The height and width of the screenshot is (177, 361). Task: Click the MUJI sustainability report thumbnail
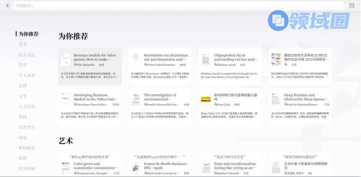tap(276, 59)
